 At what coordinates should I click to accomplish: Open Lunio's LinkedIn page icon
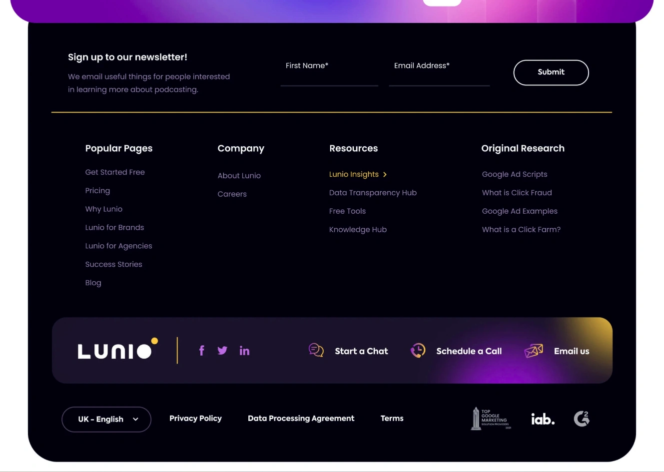click(x=244, y=351)
